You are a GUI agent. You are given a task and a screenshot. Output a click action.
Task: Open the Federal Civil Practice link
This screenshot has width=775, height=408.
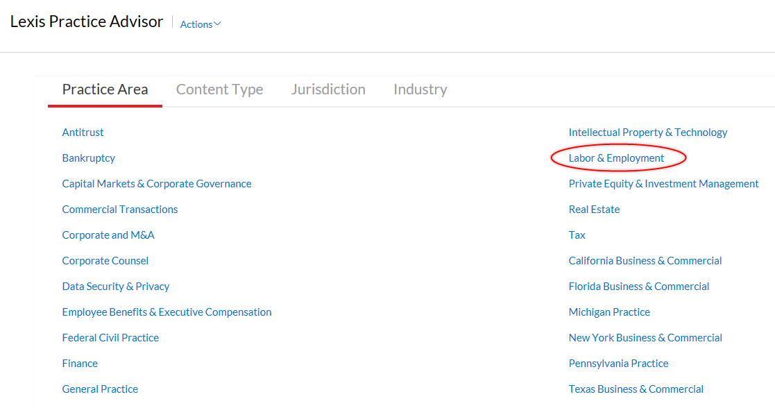(x=110, y=339)
